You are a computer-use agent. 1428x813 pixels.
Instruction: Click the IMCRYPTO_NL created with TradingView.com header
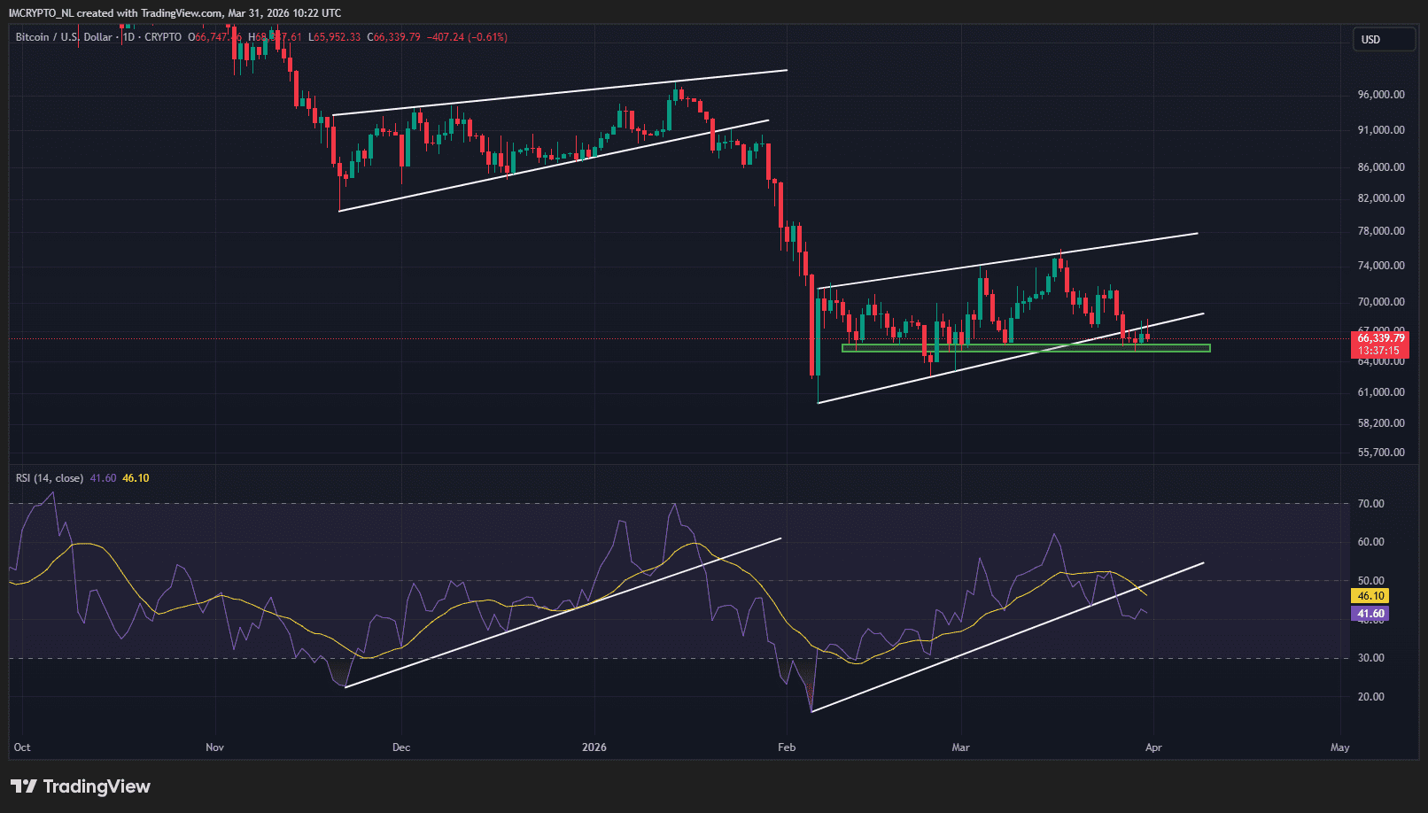click(175, 13)
